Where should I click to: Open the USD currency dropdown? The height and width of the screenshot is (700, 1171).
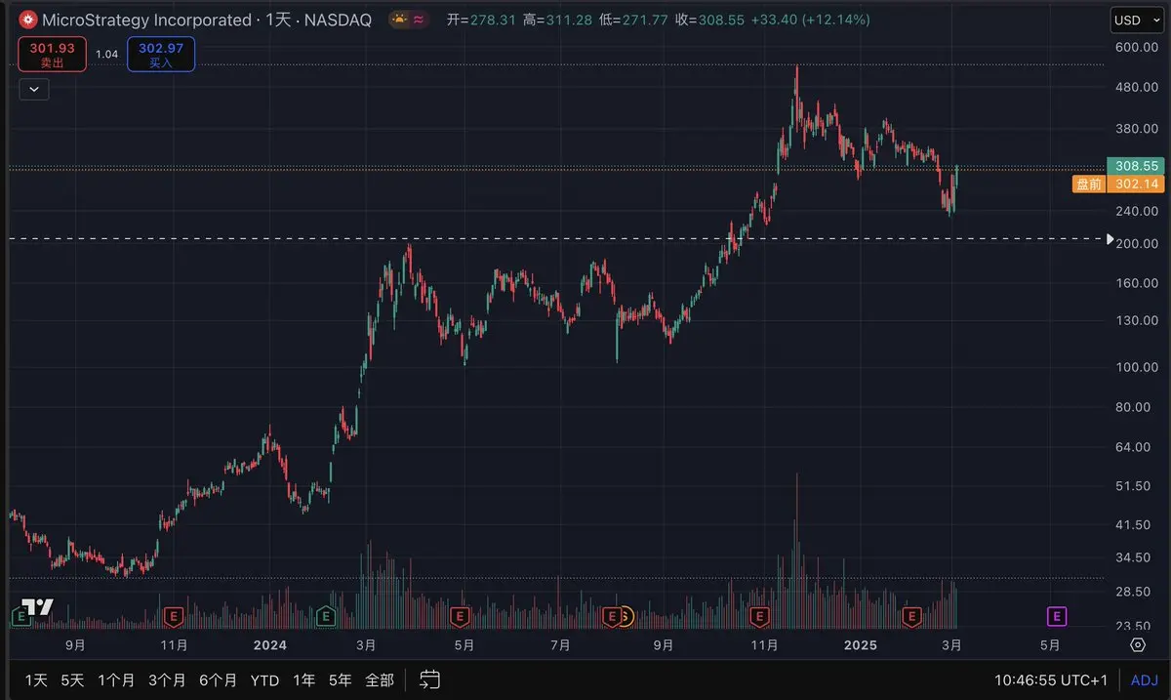(x=1136, y=21)
